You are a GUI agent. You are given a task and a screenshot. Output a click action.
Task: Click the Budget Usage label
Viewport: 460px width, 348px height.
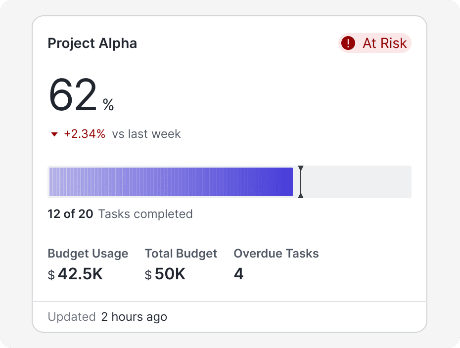[x=88, y=254]
